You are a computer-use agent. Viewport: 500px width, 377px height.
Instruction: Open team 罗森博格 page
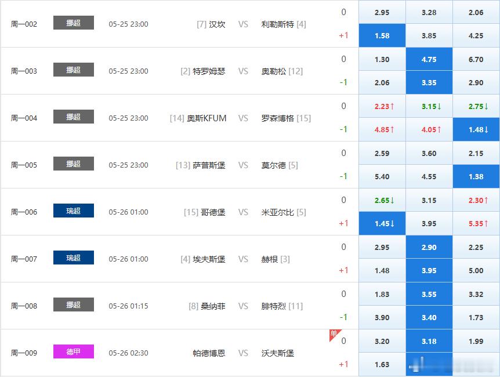pos(277,118)
